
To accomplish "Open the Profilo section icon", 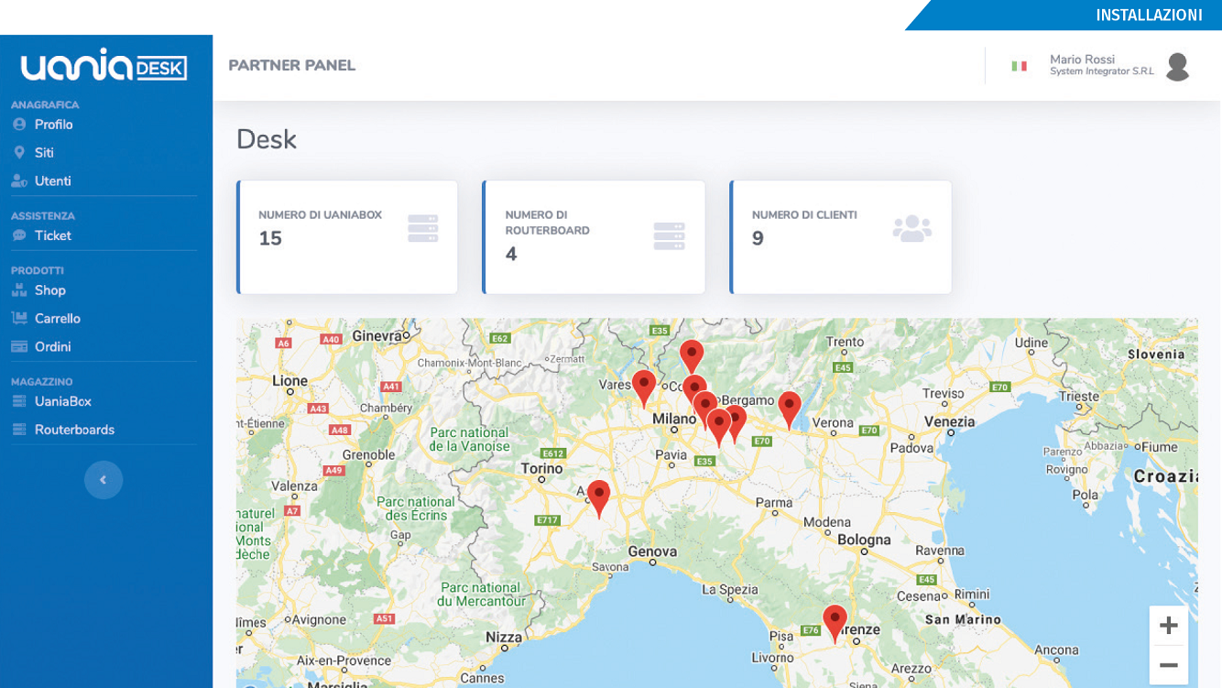I will pyautogui.click(x=19, y=124).
